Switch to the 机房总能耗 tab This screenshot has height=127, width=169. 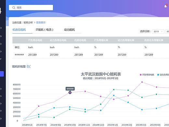[19, 30]
